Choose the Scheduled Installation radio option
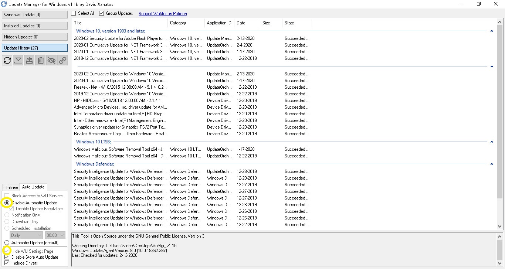 [7, 228]
